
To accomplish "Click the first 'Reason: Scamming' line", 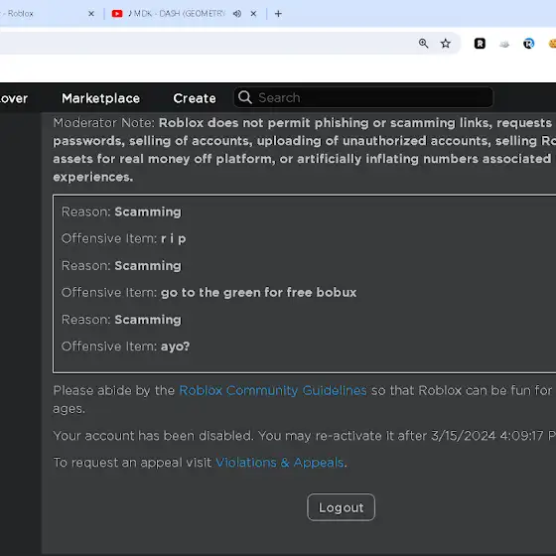I will [x=121, y=211].
